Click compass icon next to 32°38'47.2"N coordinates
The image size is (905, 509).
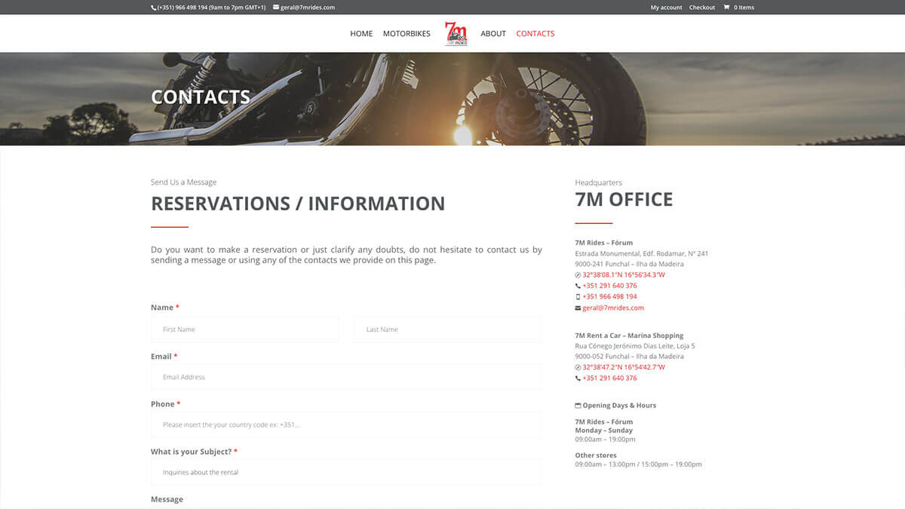point(578,367)
